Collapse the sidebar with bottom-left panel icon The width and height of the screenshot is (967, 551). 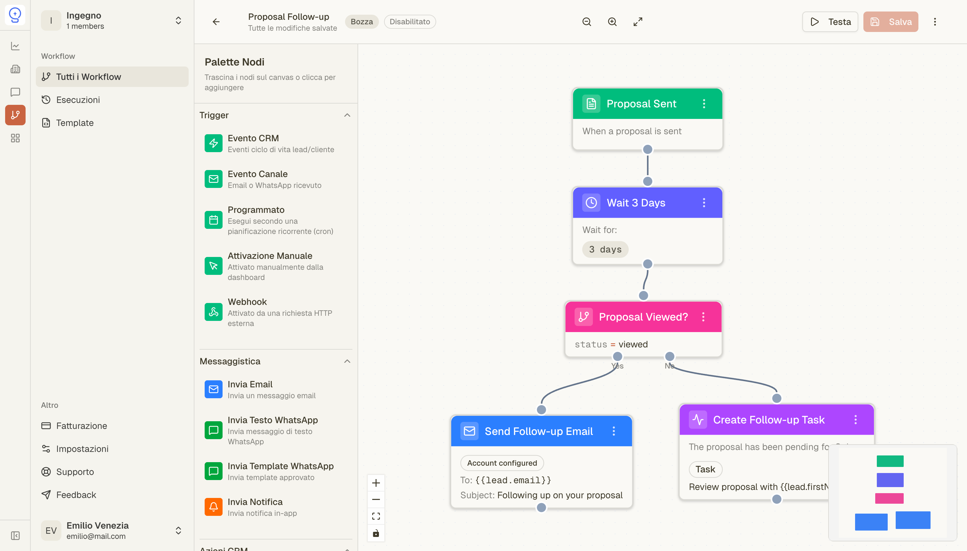15,535
